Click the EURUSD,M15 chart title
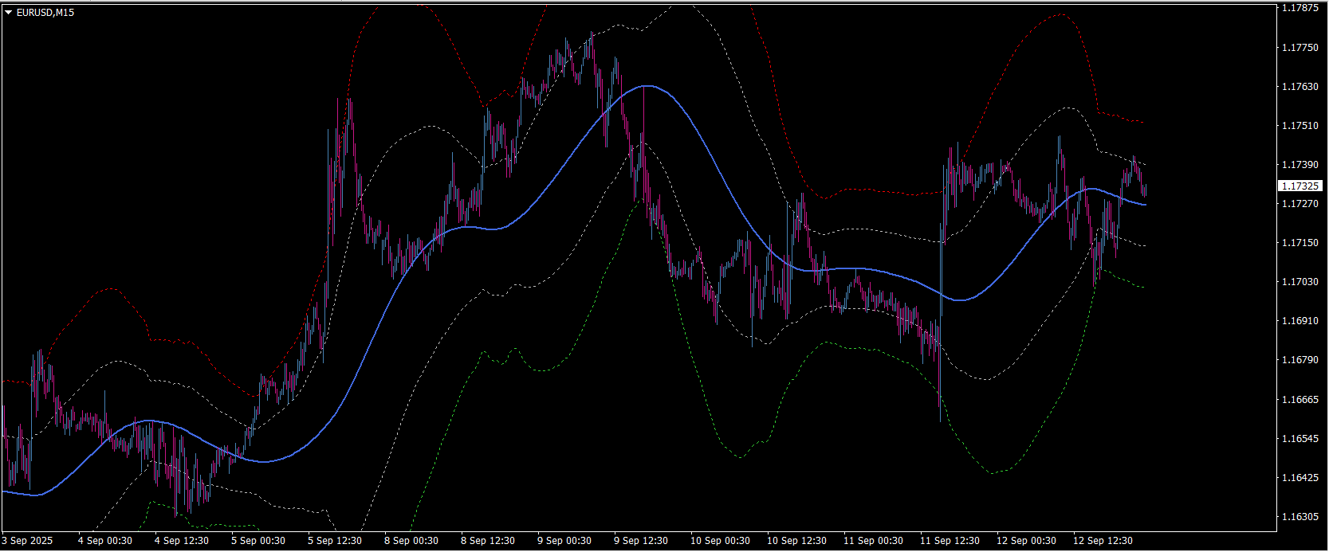This screenshot has height=552, width=1329. tap(45, 13)
